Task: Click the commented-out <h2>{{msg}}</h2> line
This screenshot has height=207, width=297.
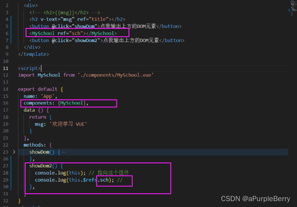Action: [65, 12]
